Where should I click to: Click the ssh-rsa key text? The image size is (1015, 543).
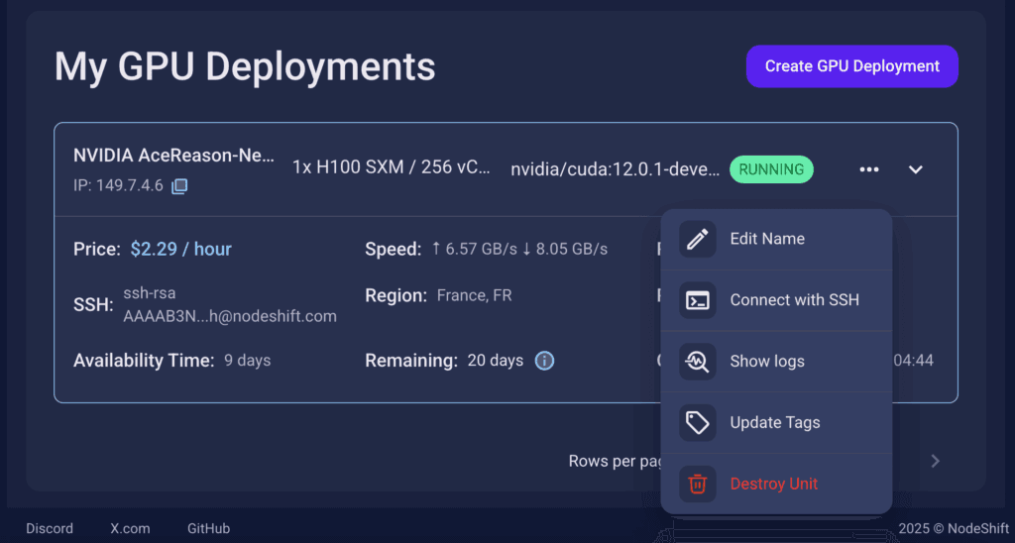tap(230, 305)
